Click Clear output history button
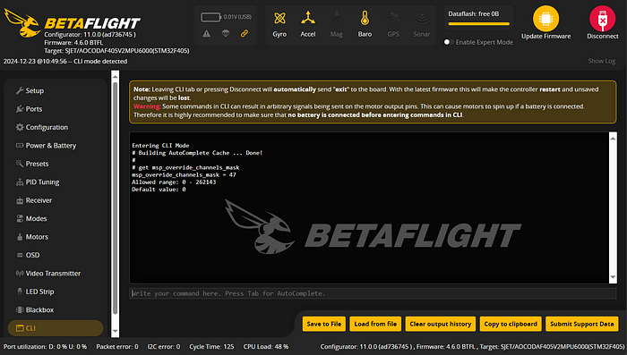627x355 pixels. coord(441,324)
